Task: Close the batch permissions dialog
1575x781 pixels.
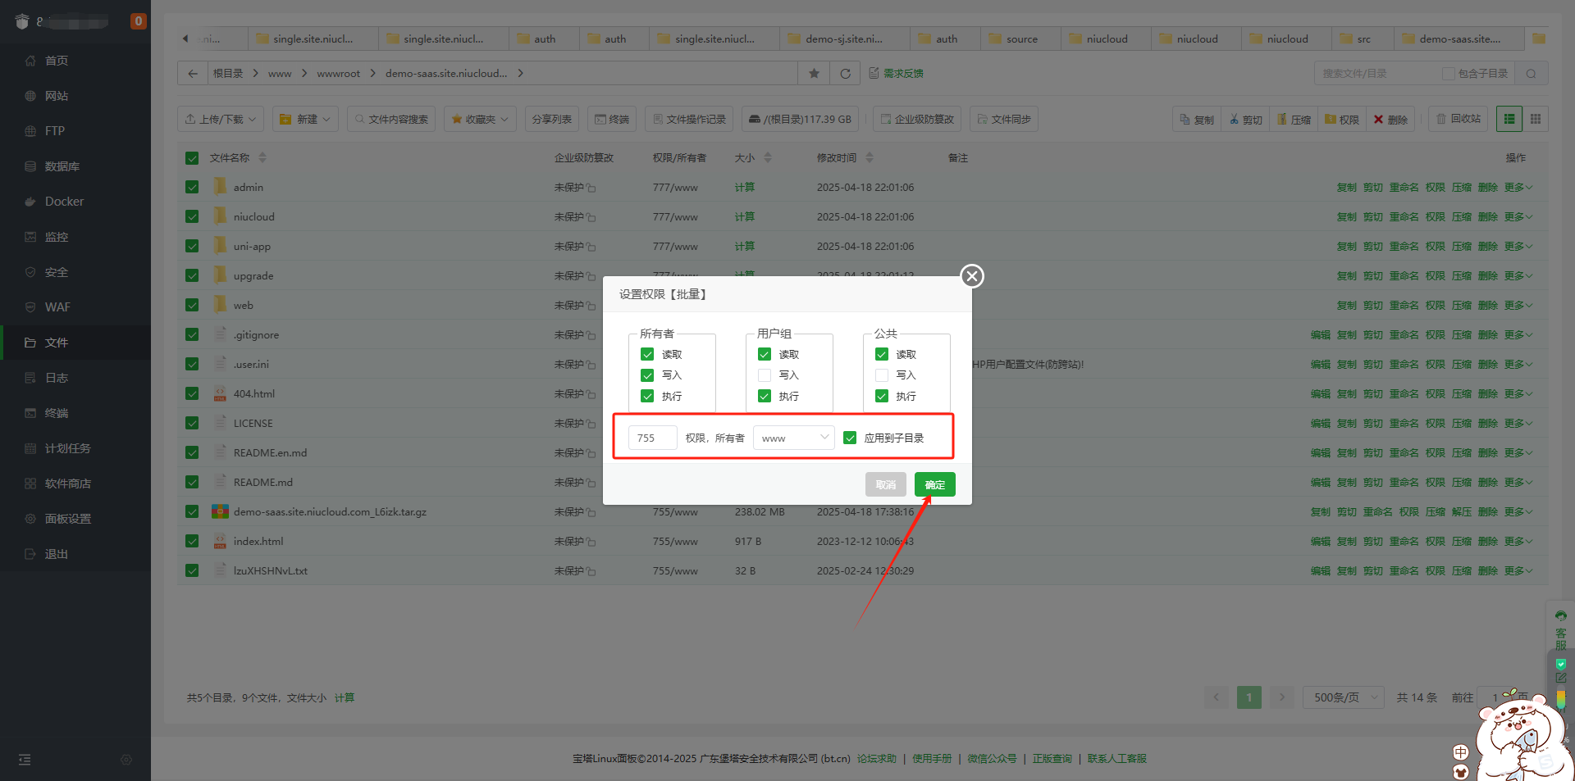Action: pyautogui.click(x=972, y=276)
